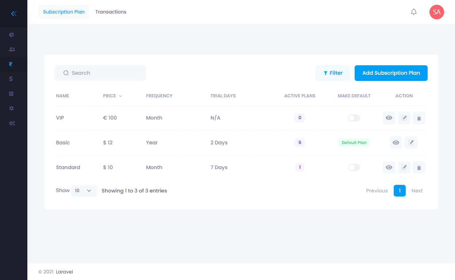Click the rupee subscription icon in sidebar
455x280 pixels.
tap(11, 64)
